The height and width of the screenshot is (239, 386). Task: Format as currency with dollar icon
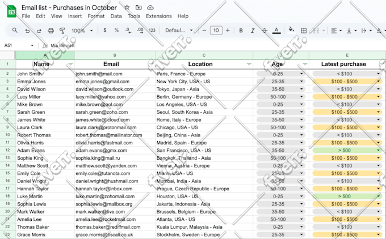(x=105, y=30)
